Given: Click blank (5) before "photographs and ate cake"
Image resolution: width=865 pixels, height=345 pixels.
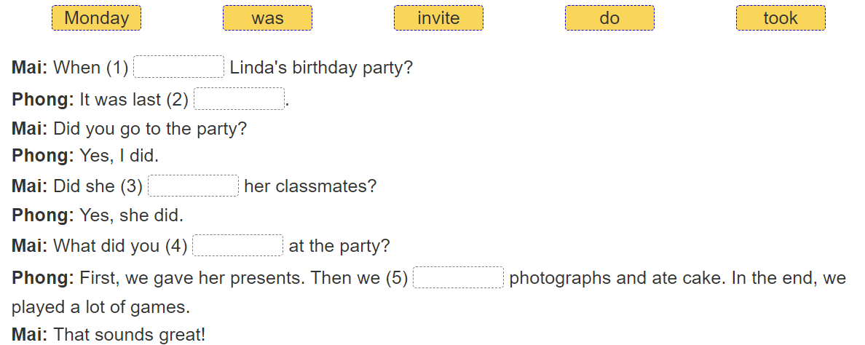Looking at the screenshot, I should (x=458, y=278).
